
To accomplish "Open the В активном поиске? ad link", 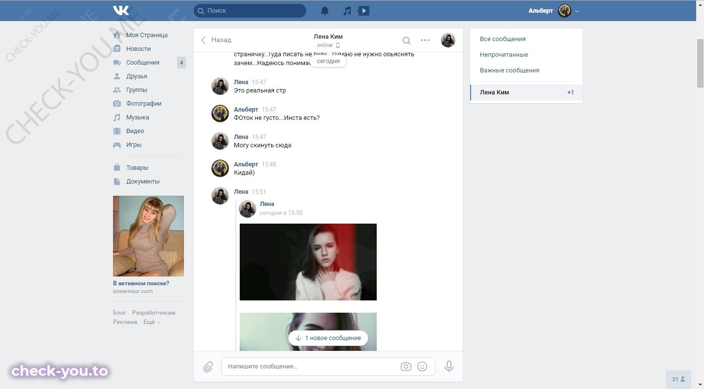I will 141,283.
